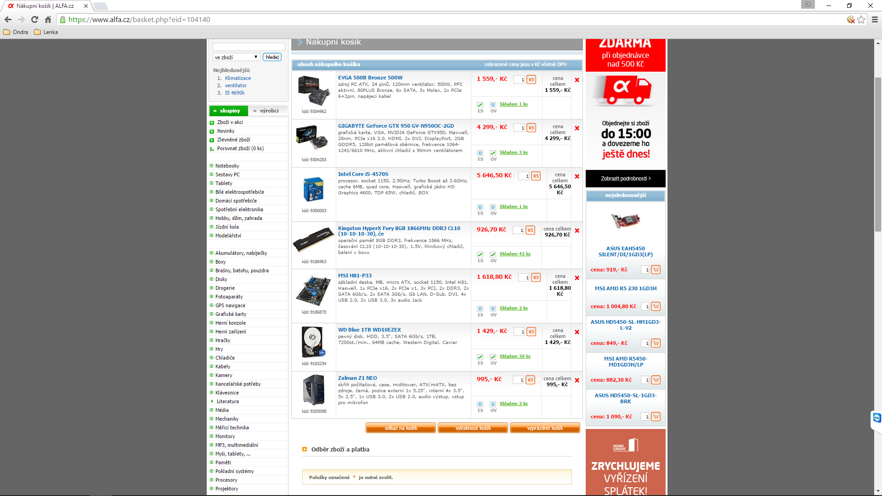Image resolution: width=882 pixels, height=496 pixels.
Task: Switch to výrobci tab
Action: [268, 111]
